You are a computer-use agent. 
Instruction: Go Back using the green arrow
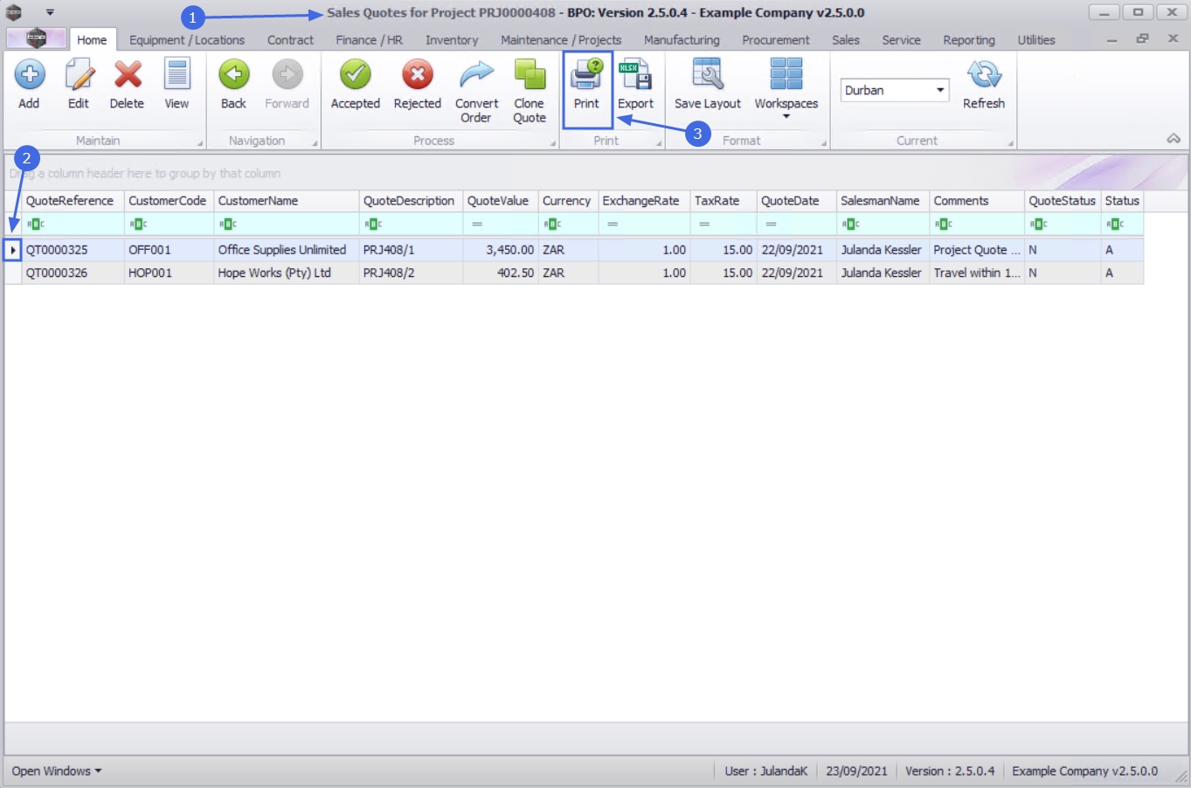point(233,75)
